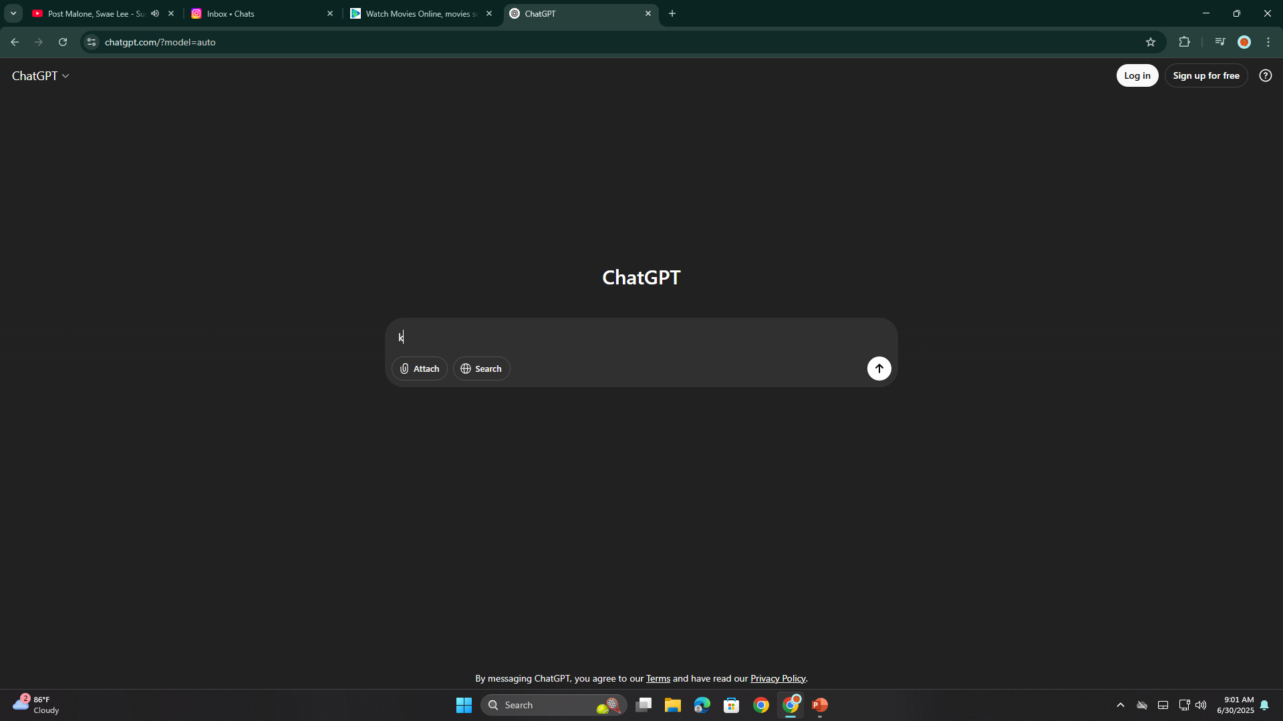Open the media controls icon in Chrome toolbar

coord(1220,42)
